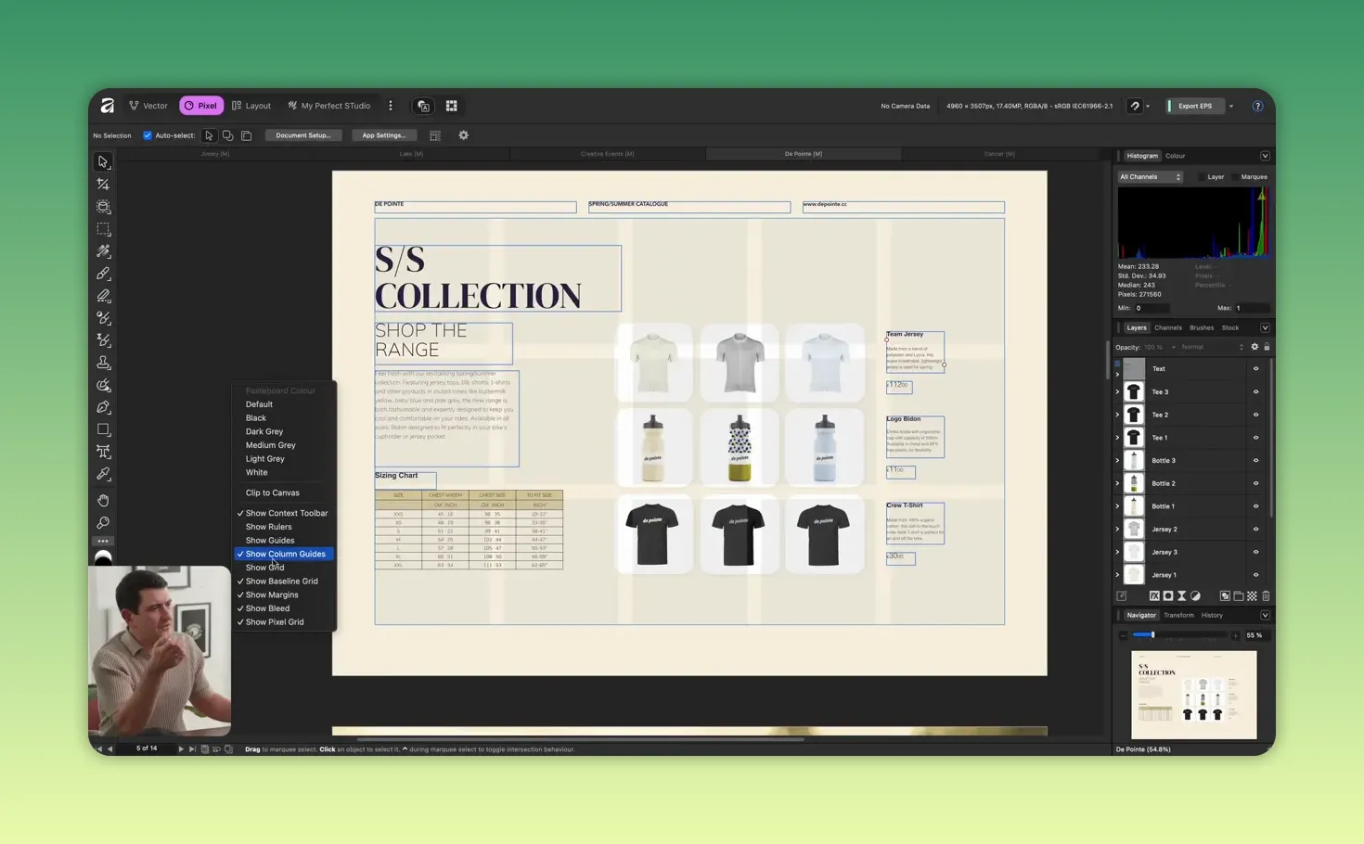Activate the Hand pan tool
Viewport: 1364px width, 844px height.
[103, 501]
